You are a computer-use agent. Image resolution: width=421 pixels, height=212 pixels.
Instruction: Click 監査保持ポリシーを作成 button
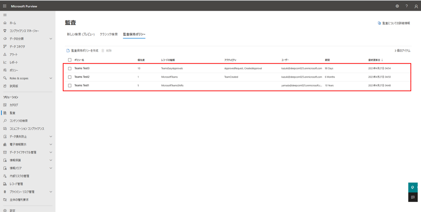tap(82, 51)
